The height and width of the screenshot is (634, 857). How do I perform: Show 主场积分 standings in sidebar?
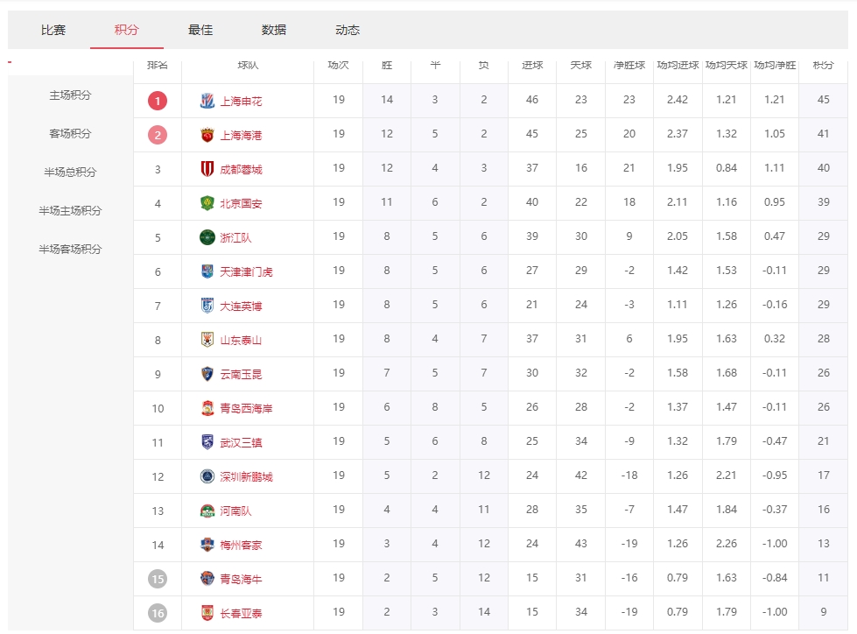70,95
